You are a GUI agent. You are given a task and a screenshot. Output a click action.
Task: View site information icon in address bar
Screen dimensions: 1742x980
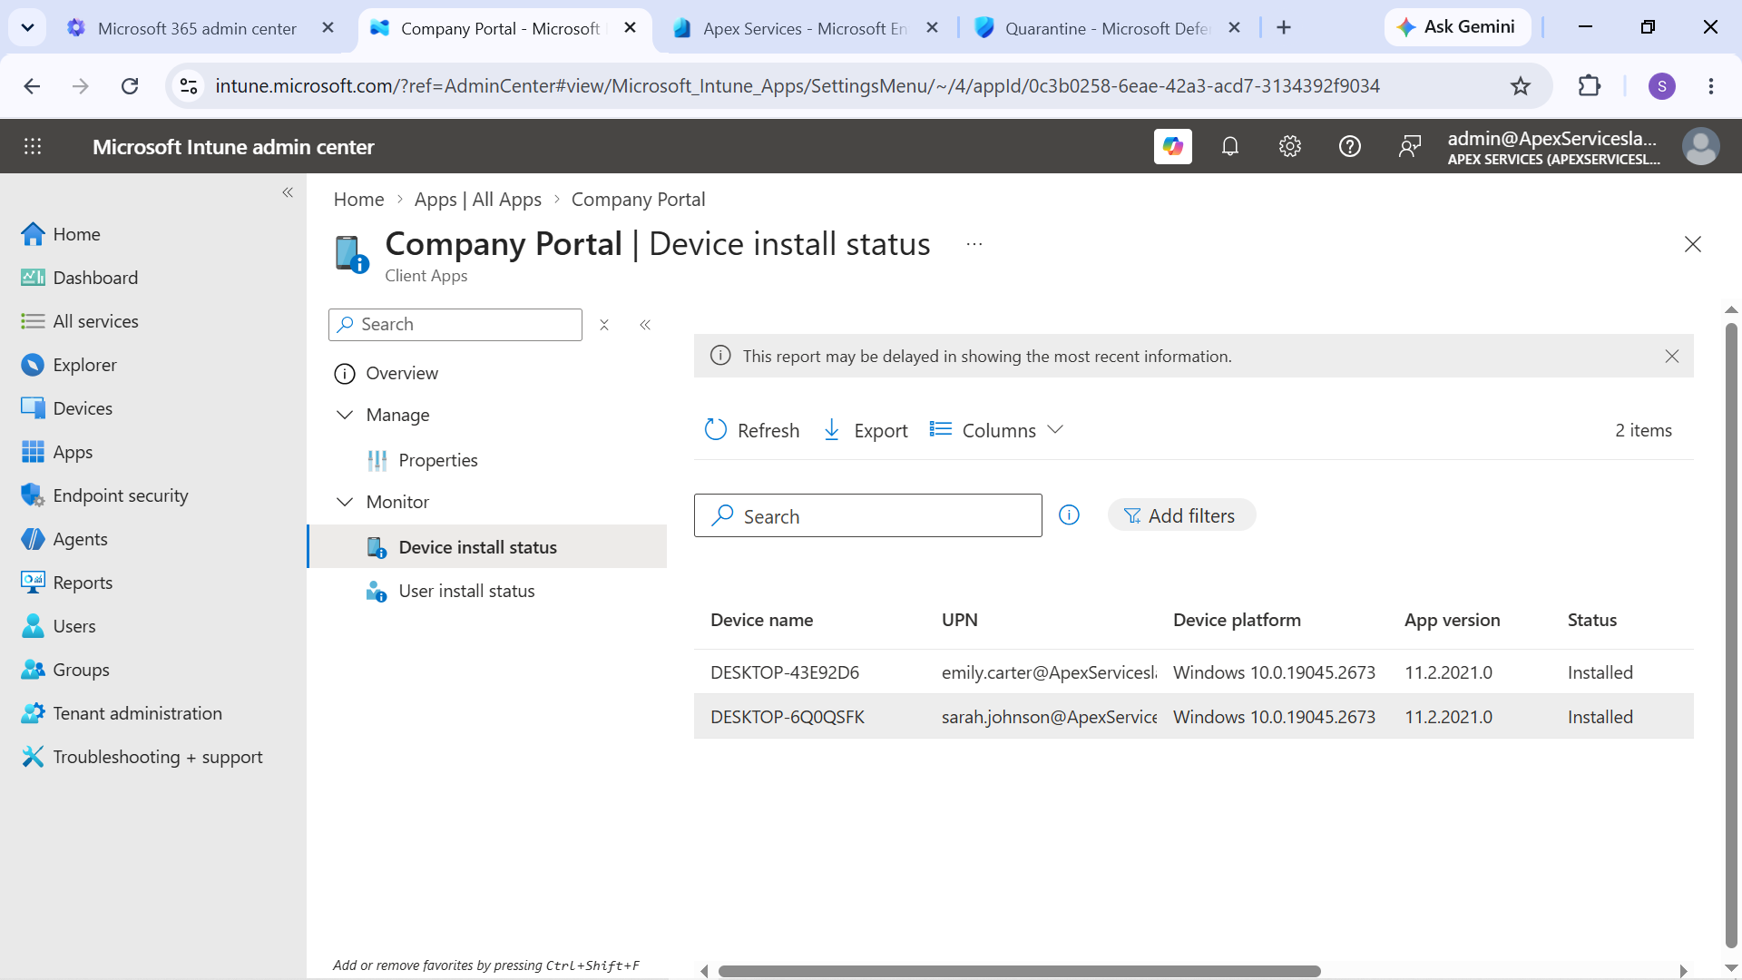click(x=189, y=86)
